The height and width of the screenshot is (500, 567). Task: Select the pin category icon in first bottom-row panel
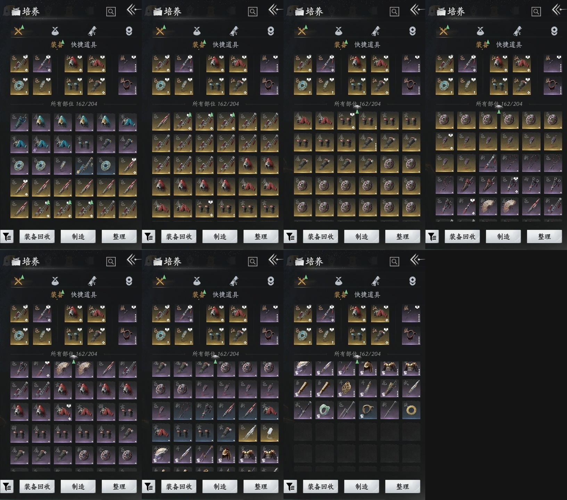point(129,281)
